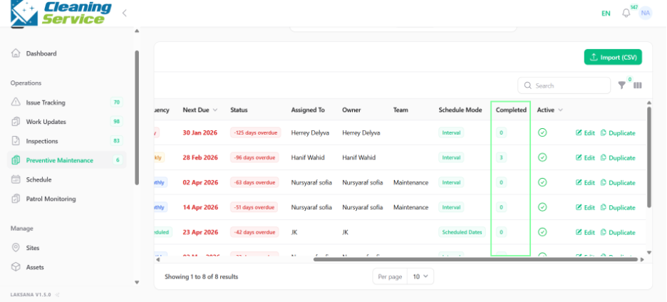Sort by Next Due column arrow
This screenshot has height=302, width=667.
point(214,110)
